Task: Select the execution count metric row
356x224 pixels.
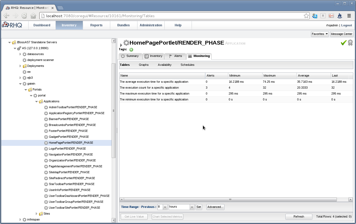Action: pyautogui.click(x=236, y=88)
